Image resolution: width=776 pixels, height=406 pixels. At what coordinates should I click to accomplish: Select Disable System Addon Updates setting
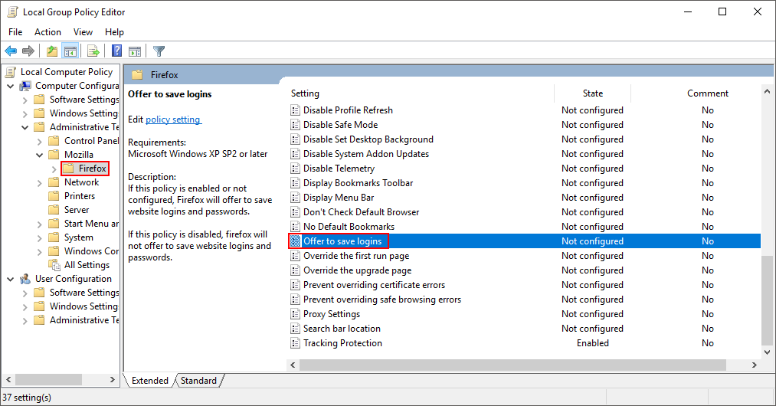(366, 154)
